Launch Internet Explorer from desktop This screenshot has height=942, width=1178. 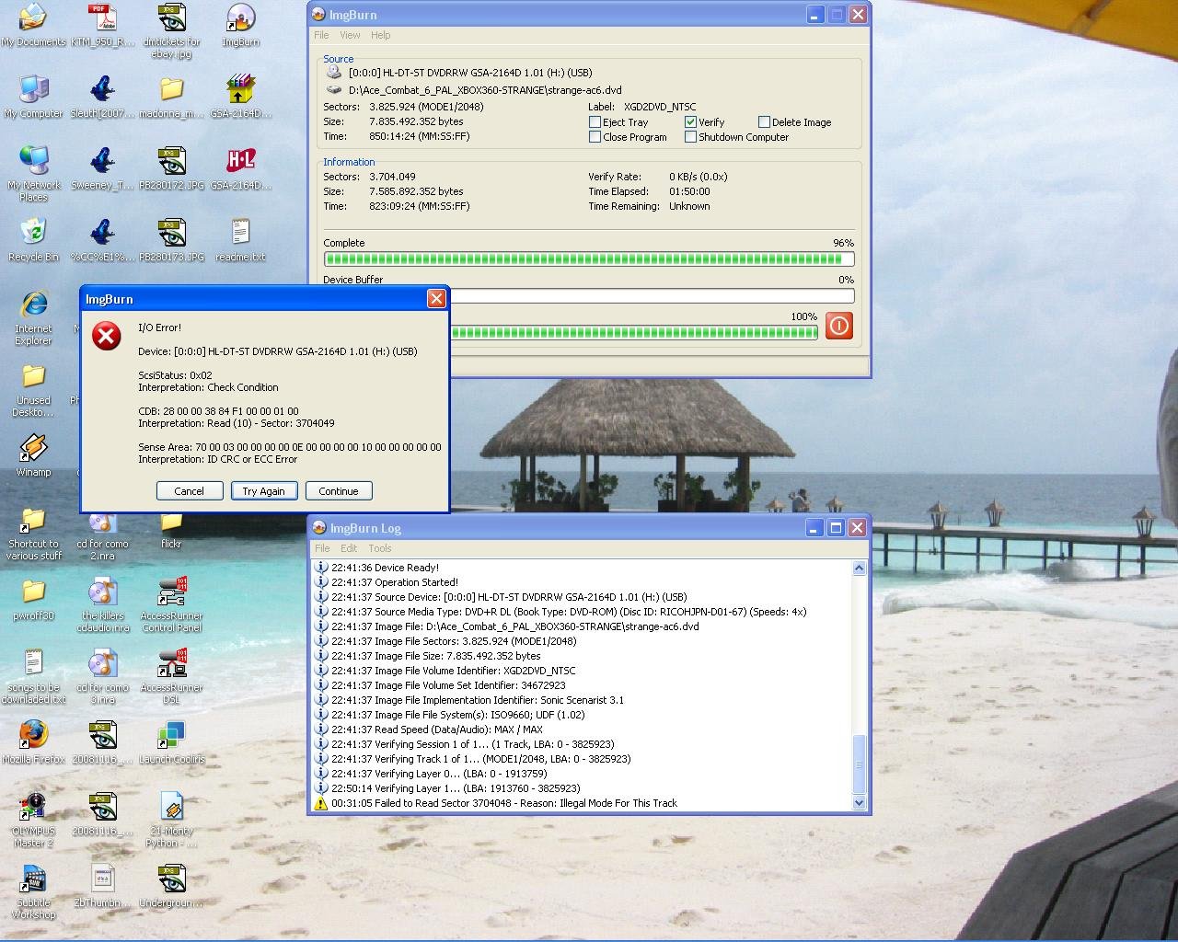pos(33,317)
